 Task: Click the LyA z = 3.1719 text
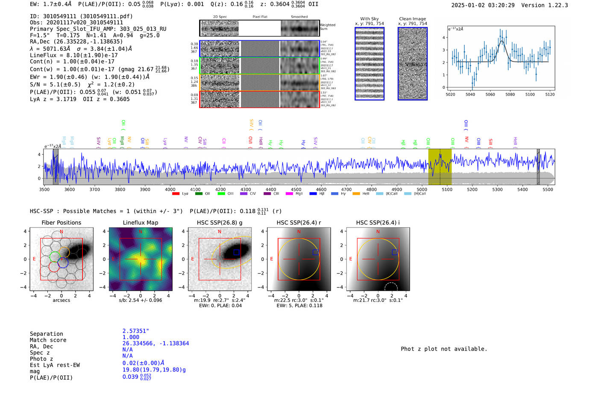53,99
